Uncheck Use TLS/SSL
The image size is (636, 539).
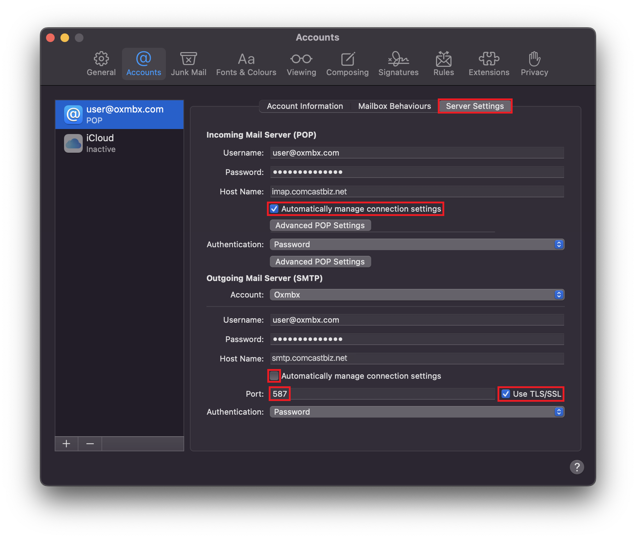click(506, 394)
